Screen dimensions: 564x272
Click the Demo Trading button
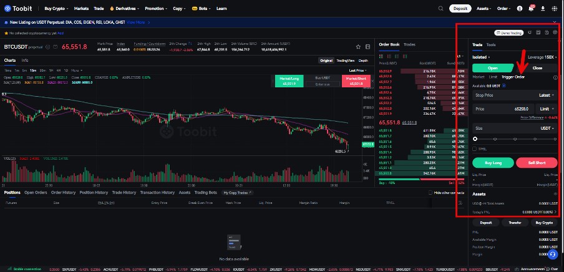point(508,32)
